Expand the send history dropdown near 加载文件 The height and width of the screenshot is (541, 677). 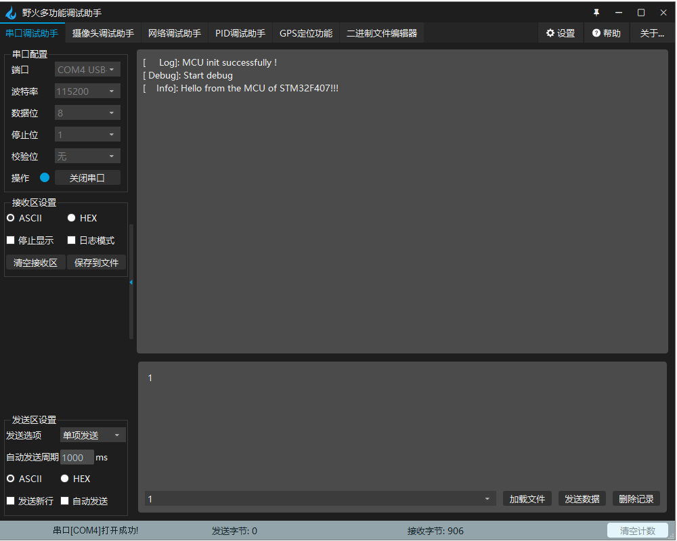(487, 498)
